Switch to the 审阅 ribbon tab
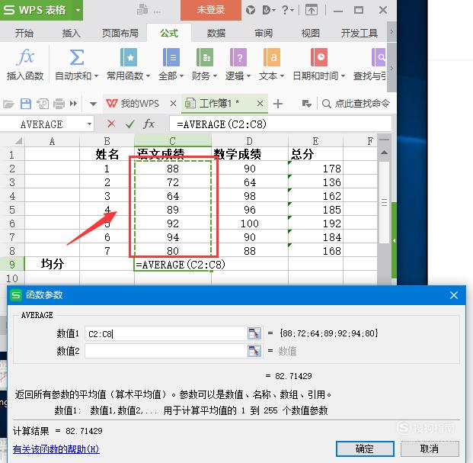The width and height of the screenshot is (473, 463). tap(264, 33)
